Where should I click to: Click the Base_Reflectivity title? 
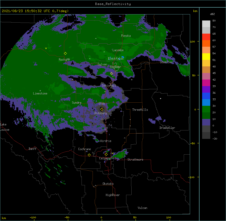coord(113,4)
